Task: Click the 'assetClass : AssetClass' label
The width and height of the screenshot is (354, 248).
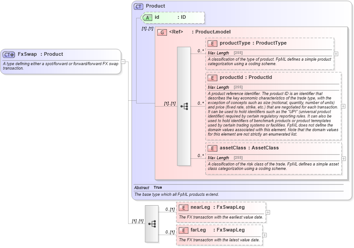Action: point(249,148)
